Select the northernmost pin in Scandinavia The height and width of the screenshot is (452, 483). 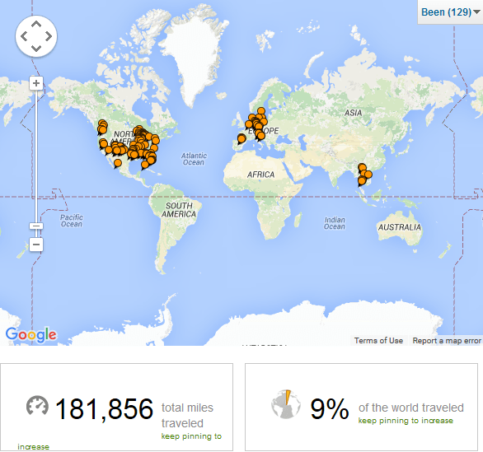tap(261, 111)
